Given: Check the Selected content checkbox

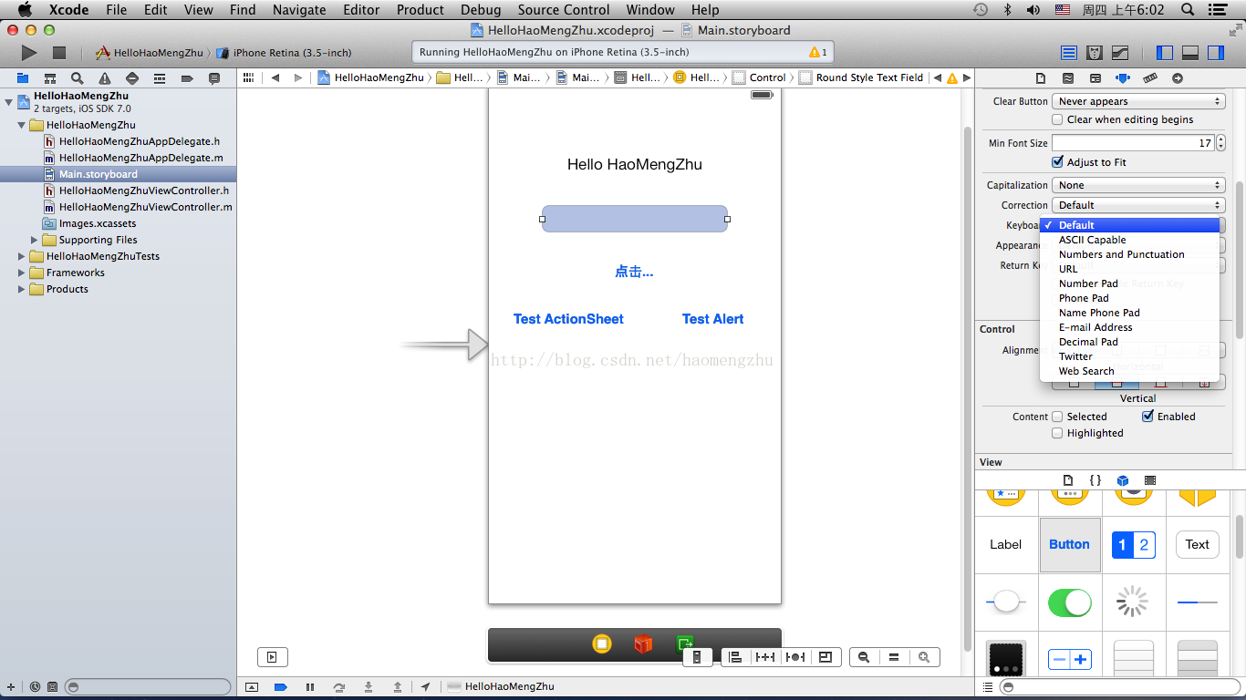Looking at the screenshot, I should [1057, 417].
